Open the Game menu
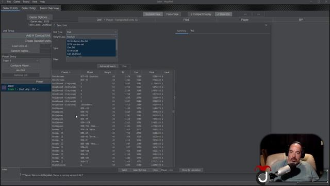The image size is (330, 186). (x=17, y=2)
